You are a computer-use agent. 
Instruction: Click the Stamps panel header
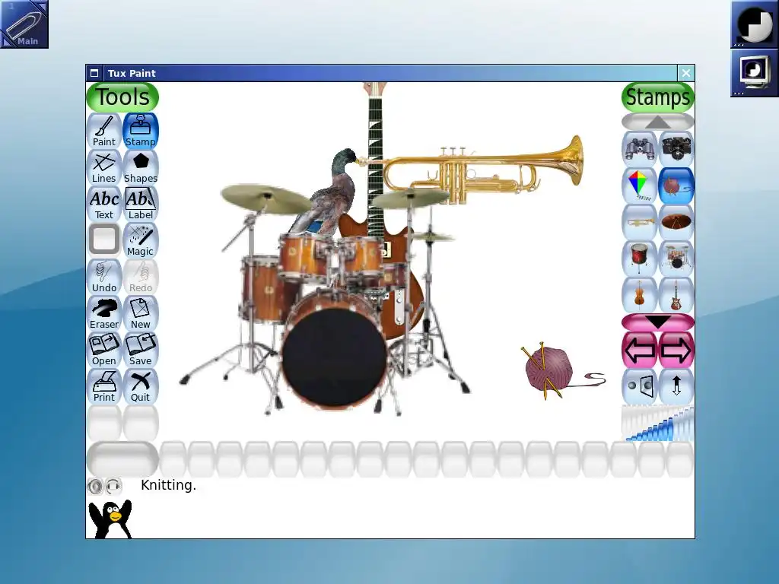pos(658,97)
